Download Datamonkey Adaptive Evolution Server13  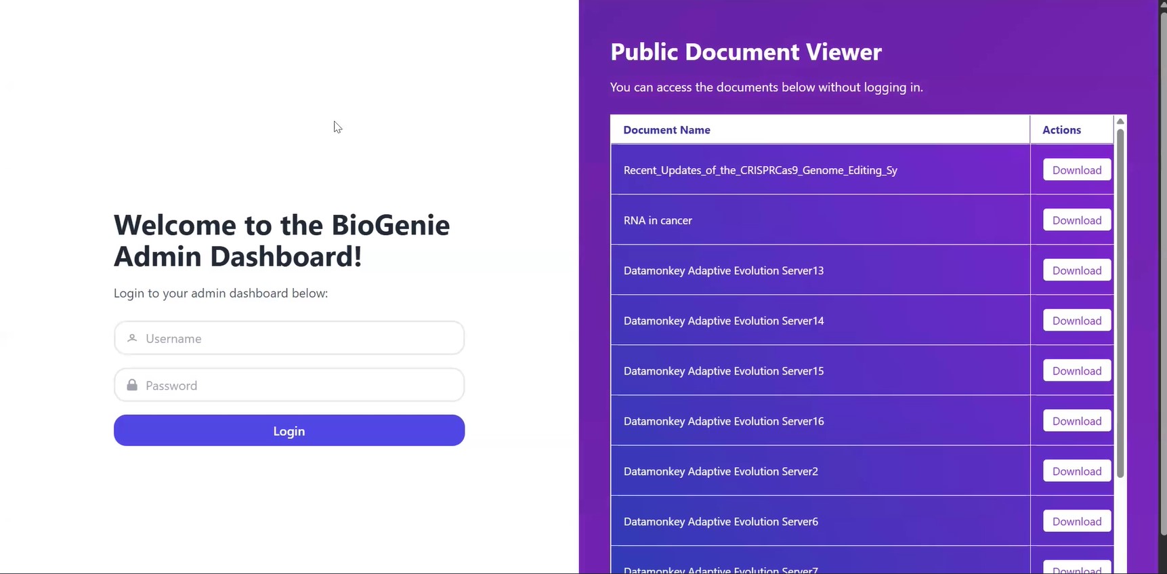tap(1076, 270)
